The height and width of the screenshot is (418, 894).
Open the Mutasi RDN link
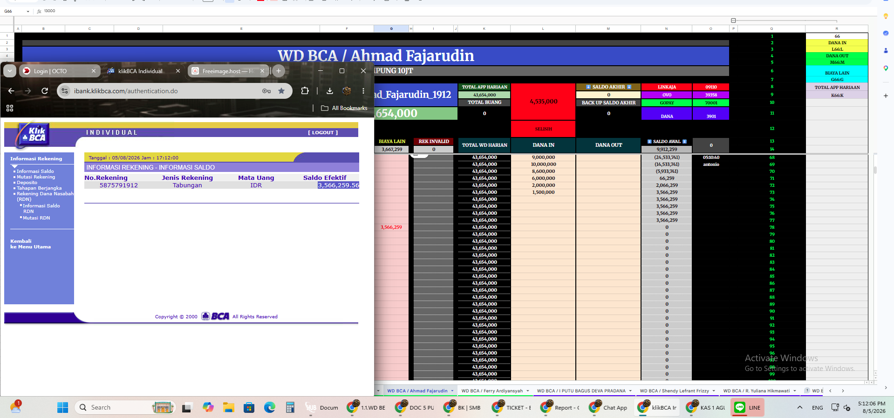pyautogui.click(x=36, y=218)
